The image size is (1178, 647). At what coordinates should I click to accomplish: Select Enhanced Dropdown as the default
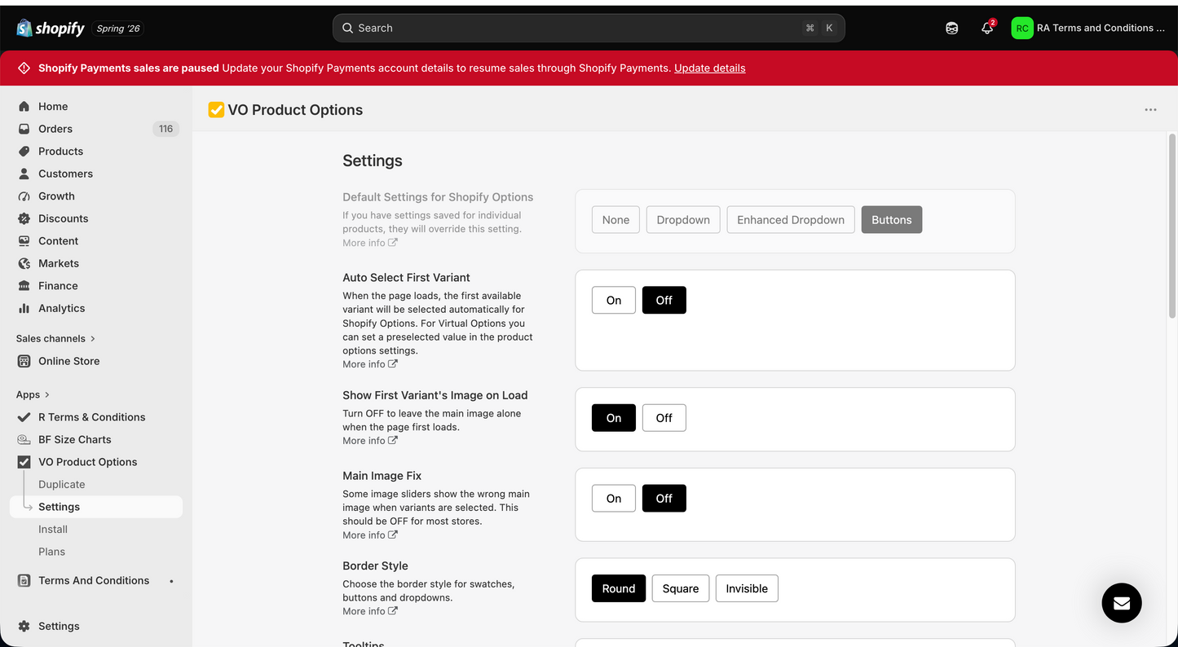(x=791, y=220)
